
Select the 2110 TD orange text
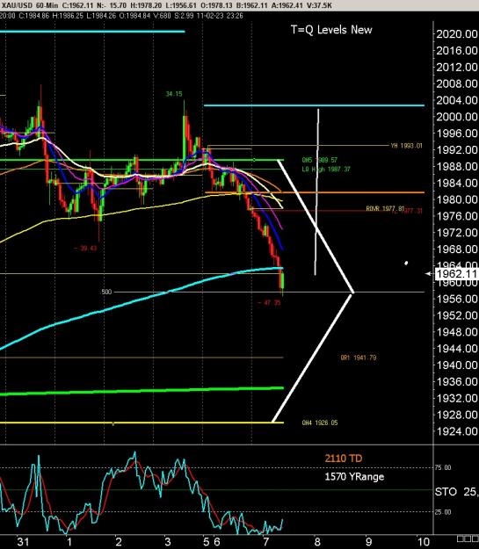point(344,459)
